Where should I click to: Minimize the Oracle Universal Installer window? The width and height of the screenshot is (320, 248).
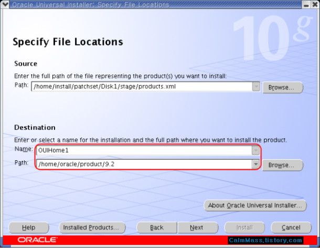pyautogui.click(x=306, y=5)
